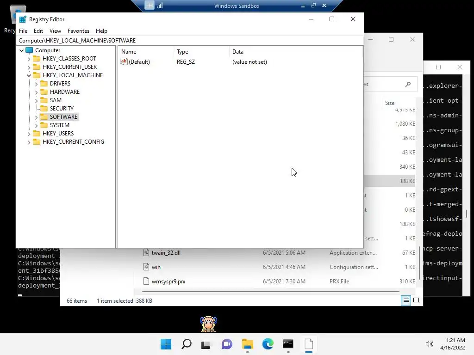The width and height of the screenshot is (474, 355).
Task: Open the Windows Start menu
Action: pos(166,344)
